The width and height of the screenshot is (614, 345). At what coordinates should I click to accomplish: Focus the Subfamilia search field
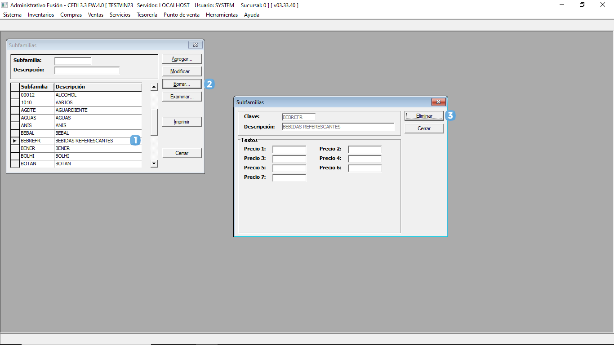pos(73,61)
